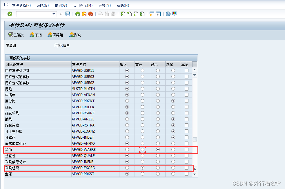Click the AFVGD-WAERS field name cell
The height and width of the screenshot is (189, 285).
tap(95, 149)
